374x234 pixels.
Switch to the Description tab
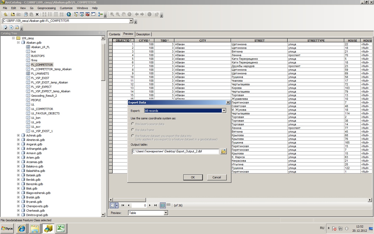pyautogui.click(x=143, y=34)
